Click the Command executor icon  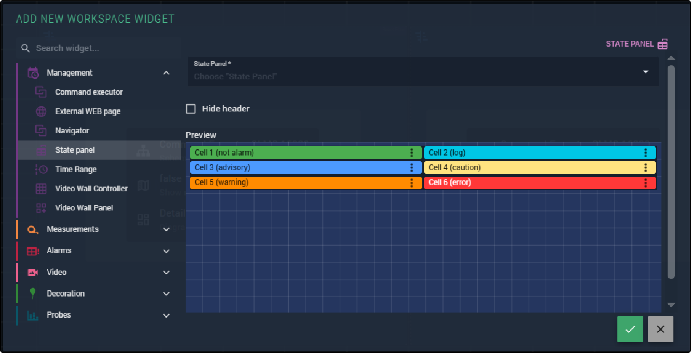(41, 92)
